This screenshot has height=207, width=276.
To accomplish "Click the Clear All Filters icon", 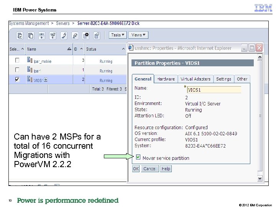I will (53, 36).
